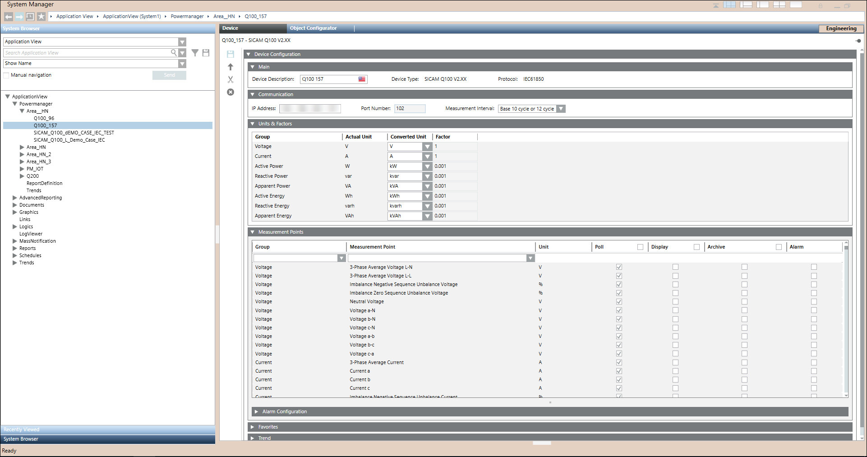Select the four-pane layout icon at top right
Viewport: 867px width, 457px height.
tap(780, 4)
